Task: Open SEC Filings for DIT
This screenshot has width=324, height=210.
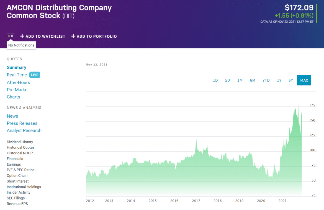Action: coord(16,198)
